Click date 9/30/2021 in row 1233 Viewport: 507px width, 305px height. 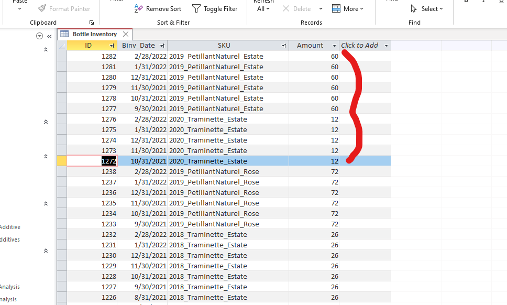(x=142, y=224)
